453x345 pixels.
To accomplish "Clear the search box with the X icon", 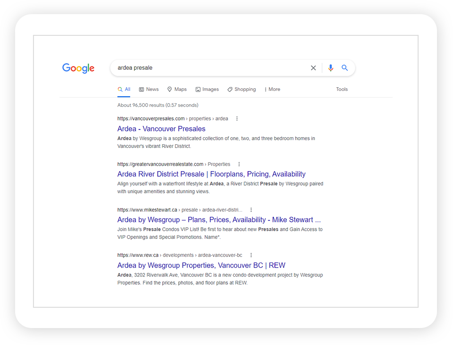I will [x=313, y=68].
